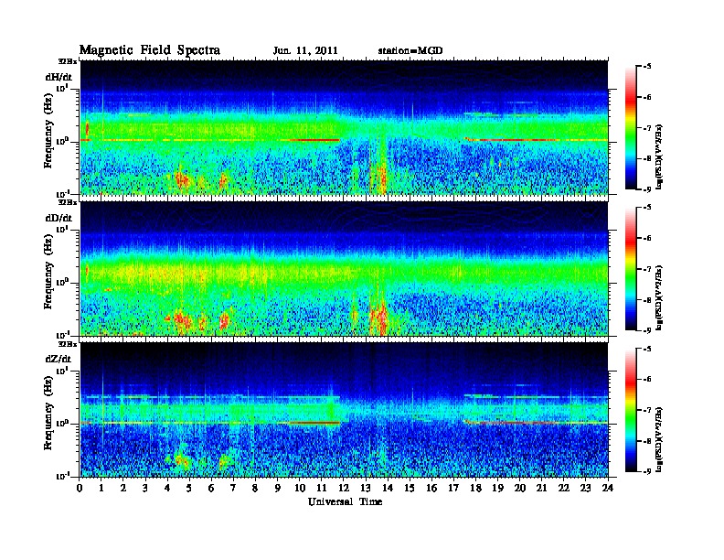Click hour "7" on the Universal Time axis
This screenshot has width=724, height=560.
point(234,489)
